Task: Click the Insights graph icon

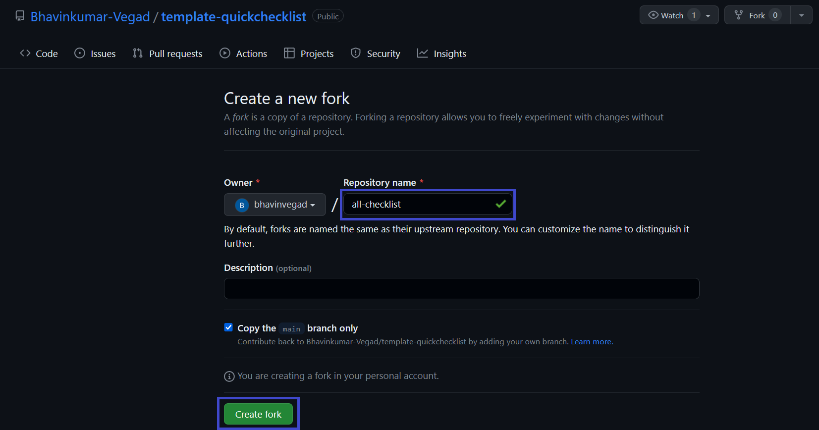Action: click(423, 53)
